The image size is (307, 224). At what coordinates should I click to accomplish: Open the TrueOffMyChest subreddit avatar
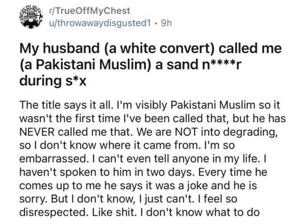pos(31,17)
